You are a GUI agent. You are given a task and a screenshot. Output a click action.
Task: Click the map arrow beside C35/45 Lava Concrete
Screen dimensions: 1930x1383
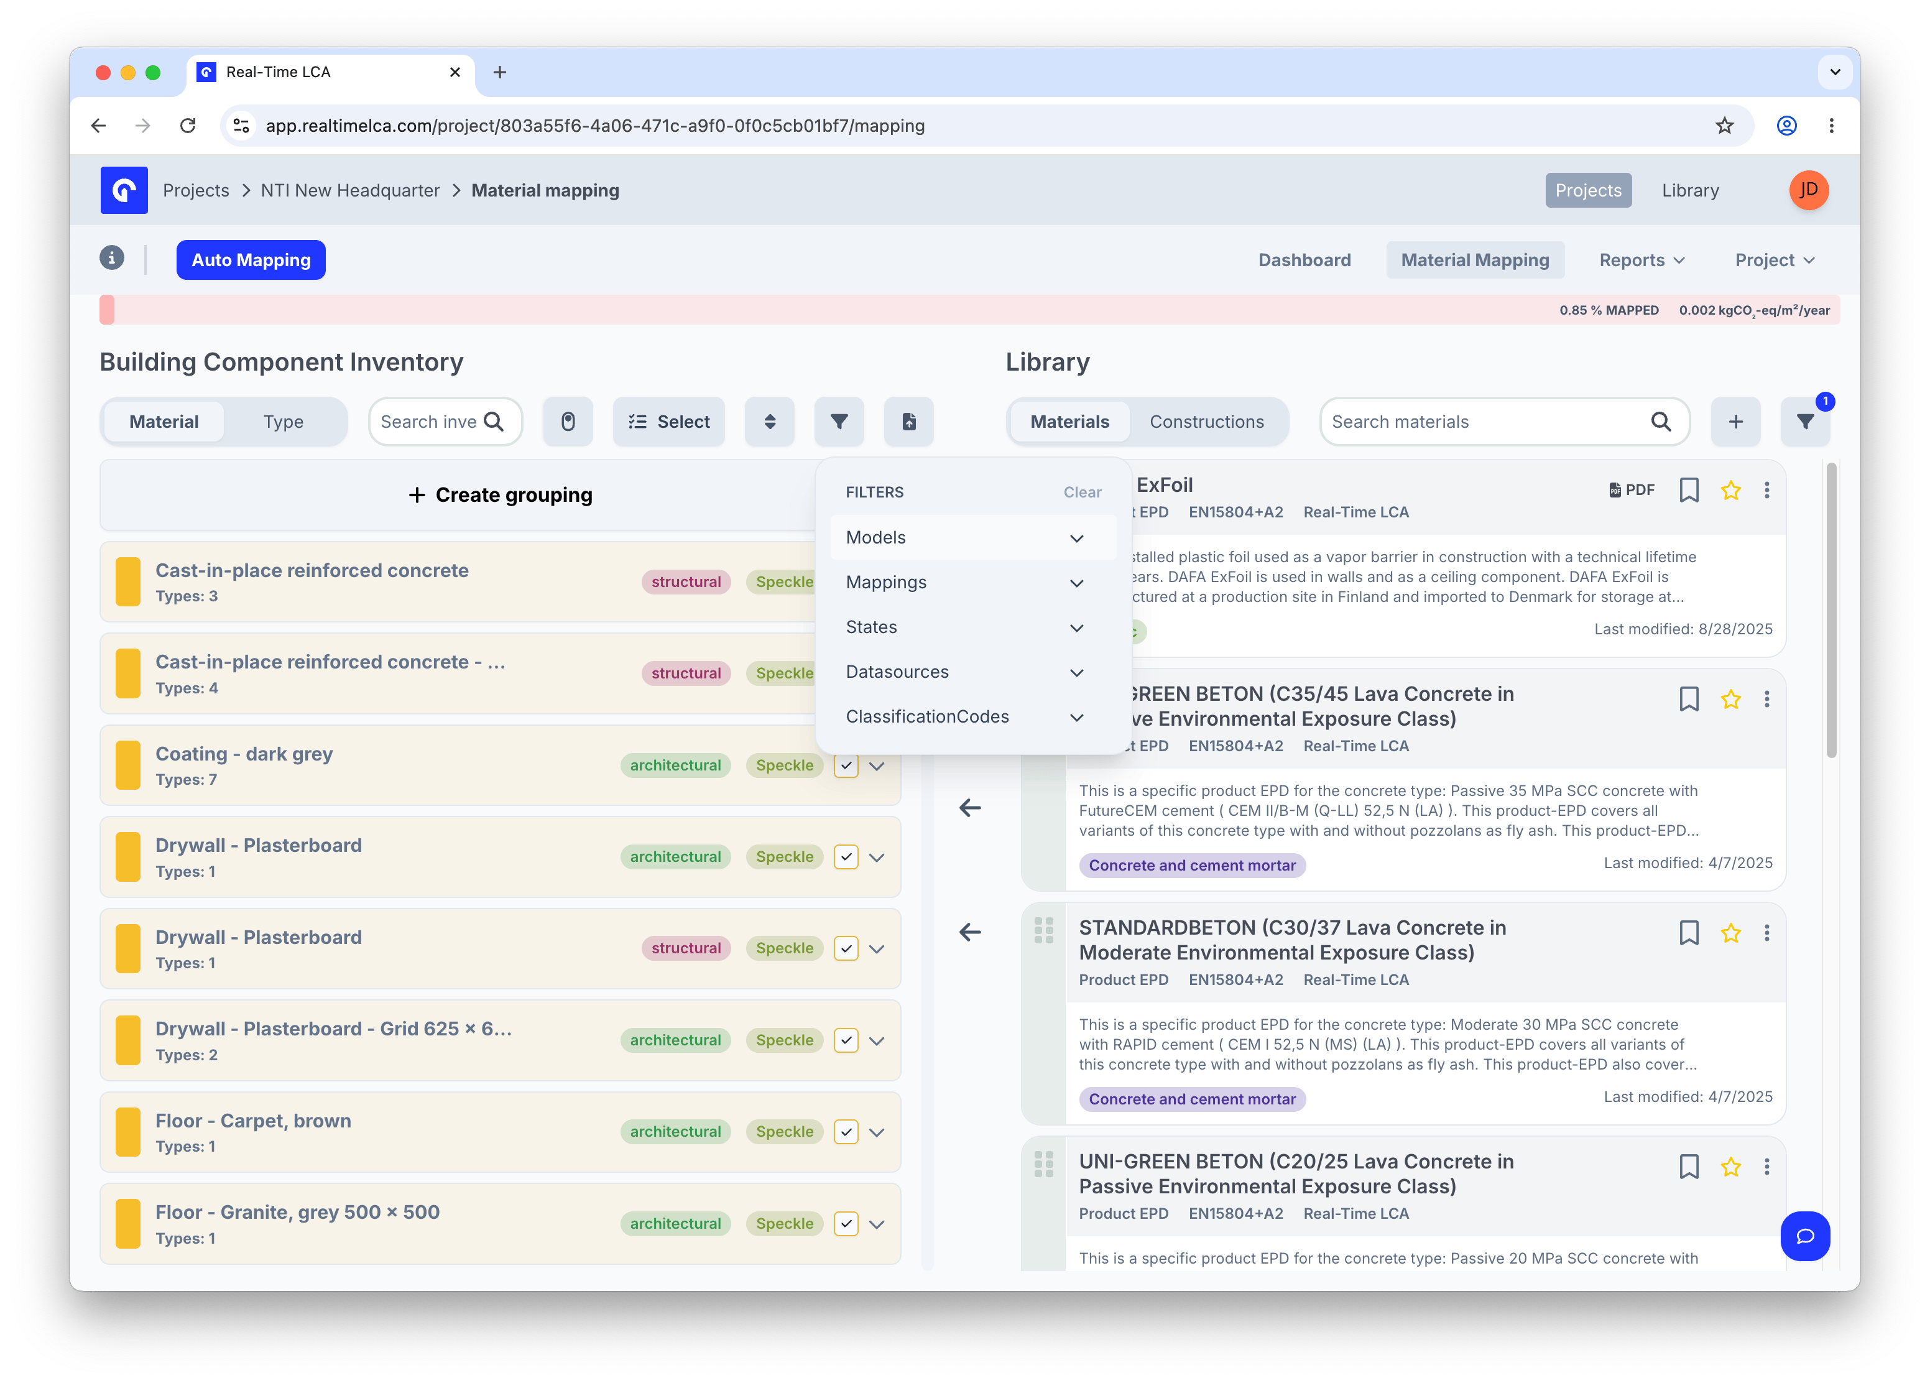click(x=970, y=808)
